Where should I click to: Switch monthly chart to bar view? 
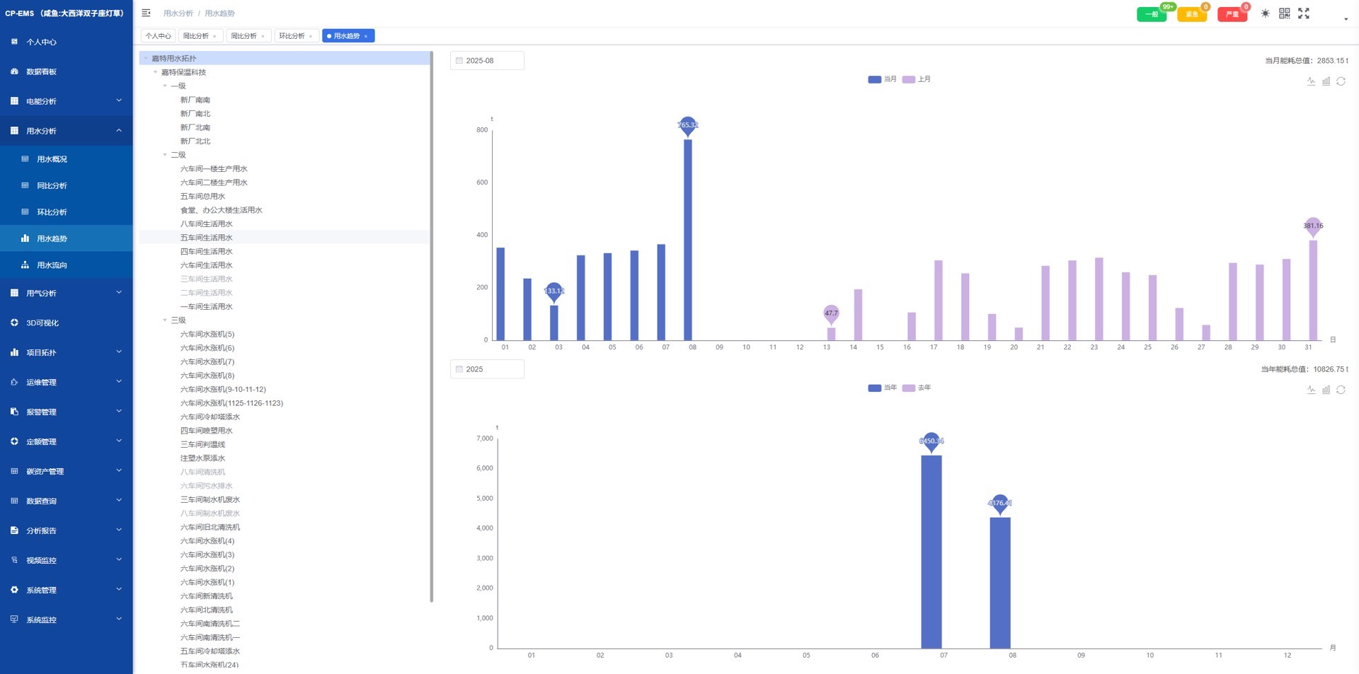pyautogui.click(x=1326, y=81)
